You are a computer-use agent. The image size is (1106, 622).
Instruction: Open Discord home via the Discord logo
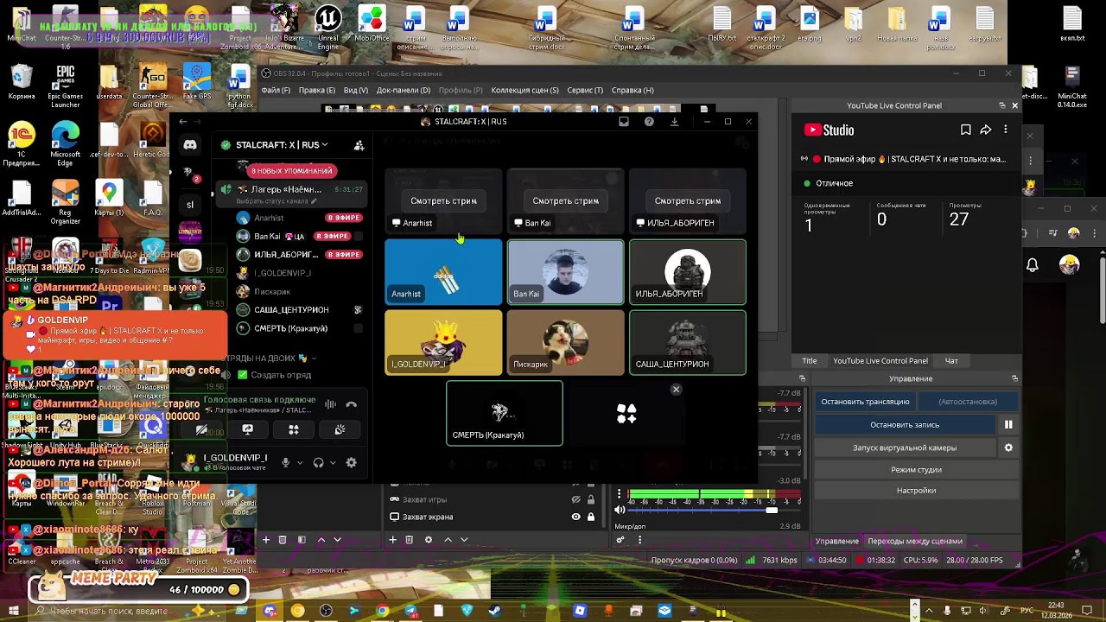click(190, 145)
